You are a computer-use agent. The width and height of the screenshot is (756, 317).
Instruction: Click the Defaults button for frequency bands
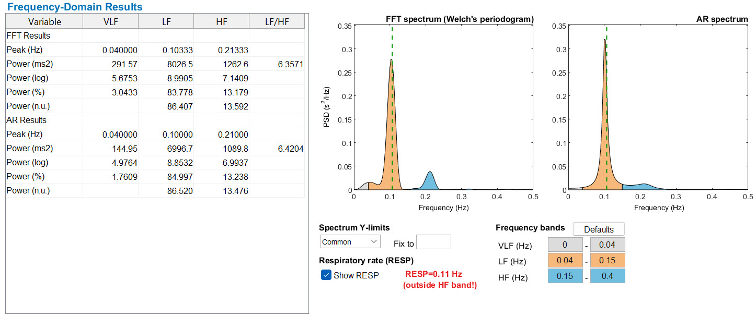(x=598, y=229)
